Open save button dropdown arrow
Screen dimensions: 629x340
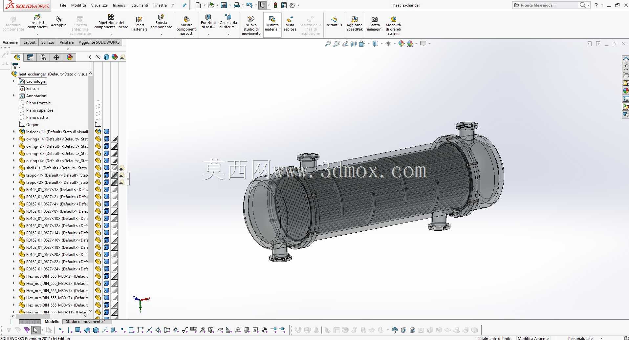coord(230,5)
